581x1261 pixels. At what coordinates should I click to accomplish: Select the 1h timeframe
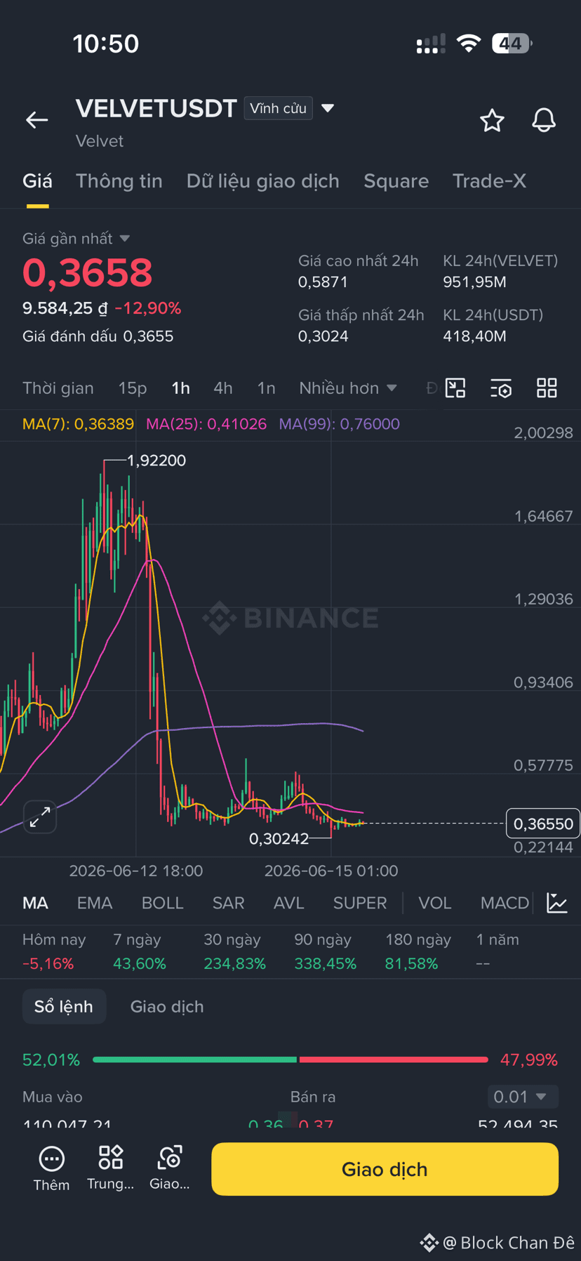[x=181, y=388]
